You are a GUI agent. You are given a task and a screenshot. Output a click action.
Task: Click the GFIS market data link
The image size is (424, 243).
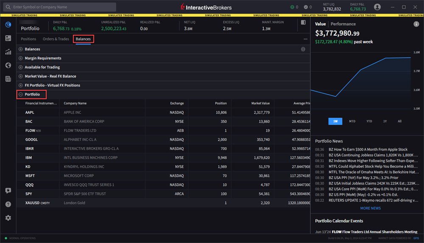[x=416, y=238]
